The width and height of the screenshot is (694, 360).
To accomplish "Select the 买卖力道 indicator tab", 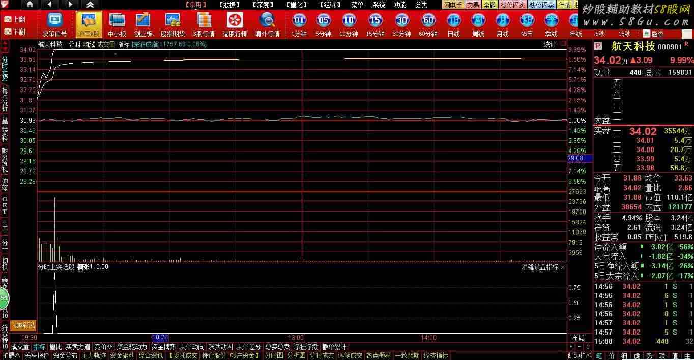I will 78,347.
